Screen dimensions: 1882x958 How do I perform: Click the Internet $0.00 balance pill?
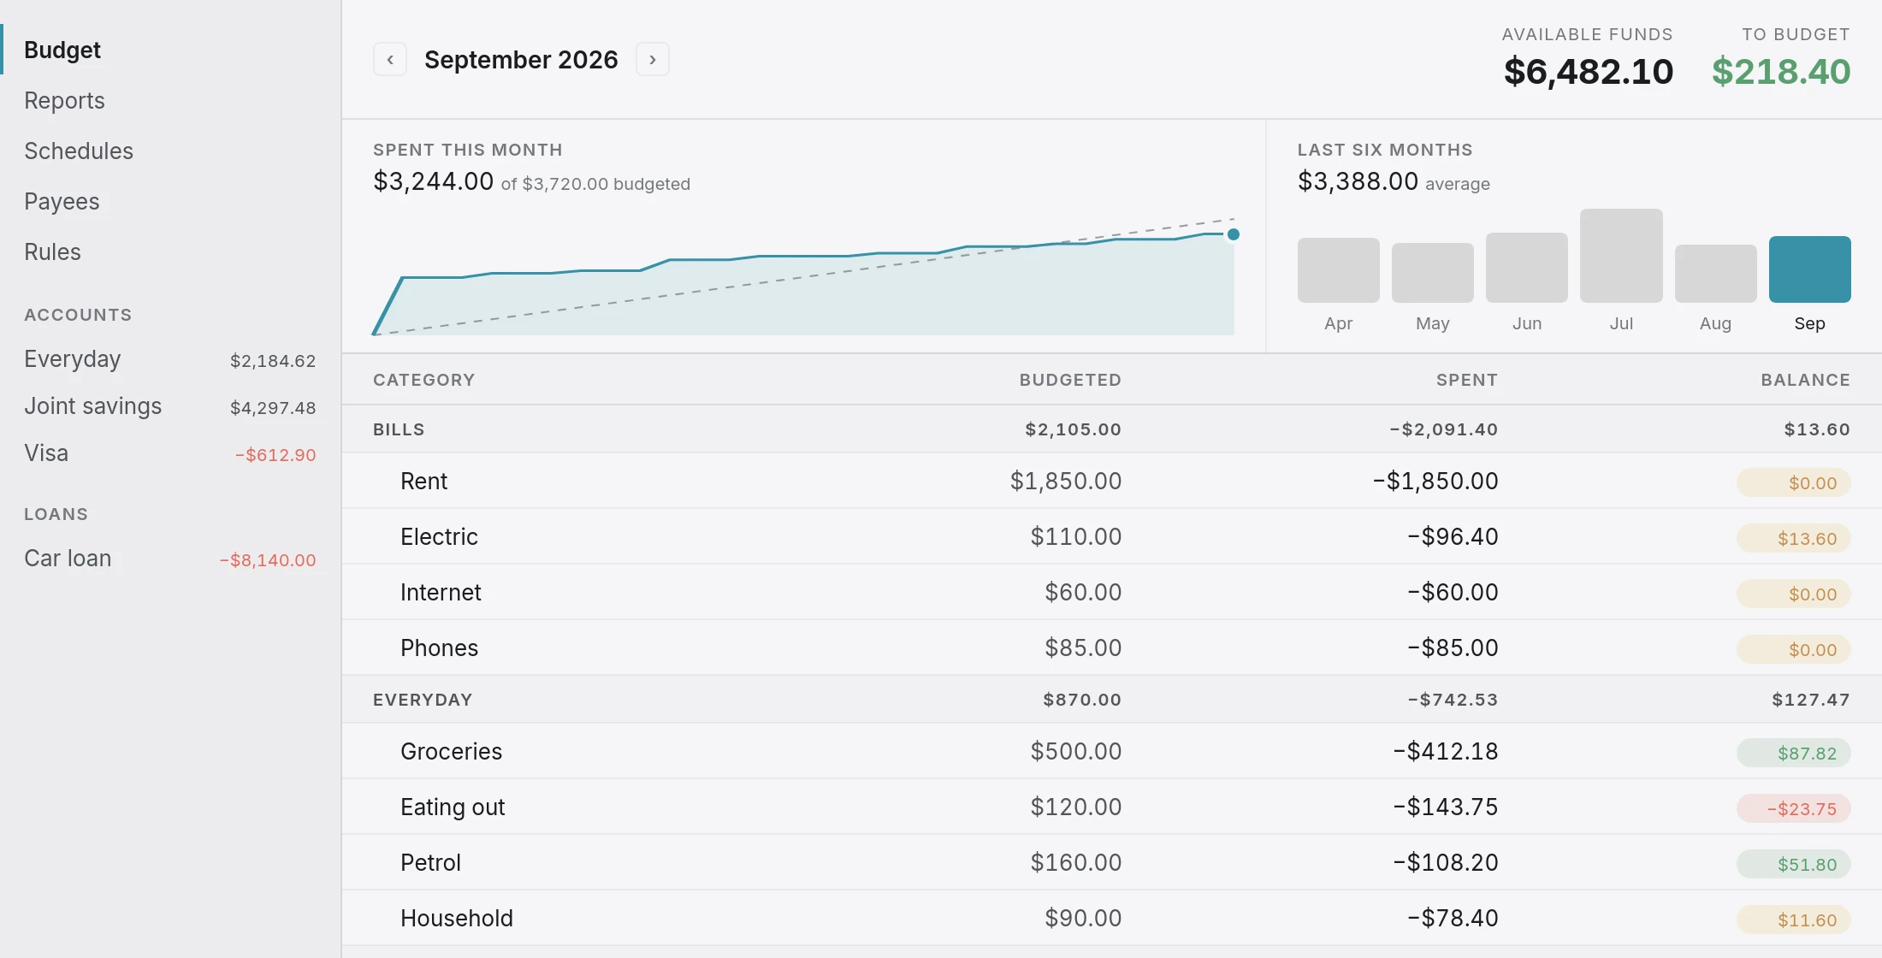point(1793,594)
